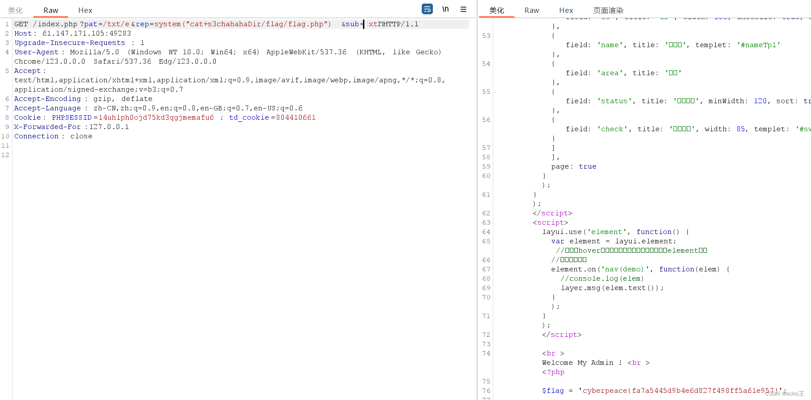Click the var element = layui.element line

point(613,241)
